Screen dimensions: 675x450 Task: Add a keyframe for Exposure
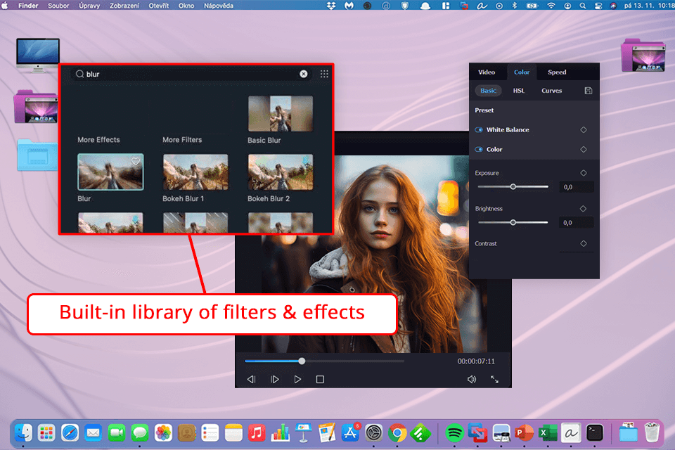click(x=584, y=173)
